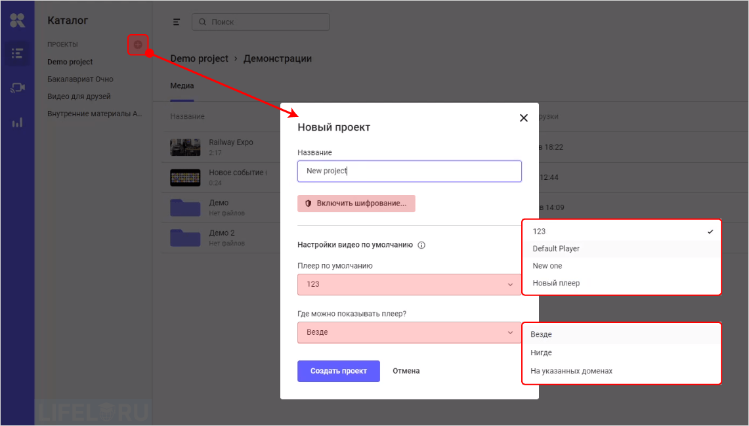This screenshot has width=749, height=426.
Task: Open the Railway Expo video thumbnail
Action: (184, 147)
